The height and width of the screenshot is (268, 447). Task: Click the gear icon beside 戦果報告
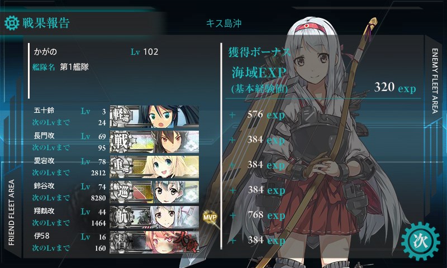coord(12,23)
